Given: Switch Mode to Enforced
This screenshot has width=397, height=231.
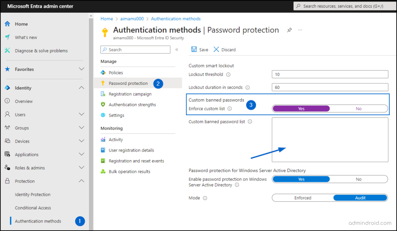Looking at the screenshot, I should click(303, 198).
